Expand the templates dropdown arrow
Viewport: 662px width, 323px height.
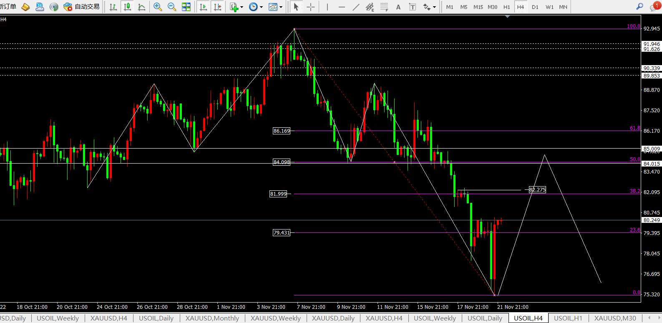pyautogui.click(x=281, y=7)
